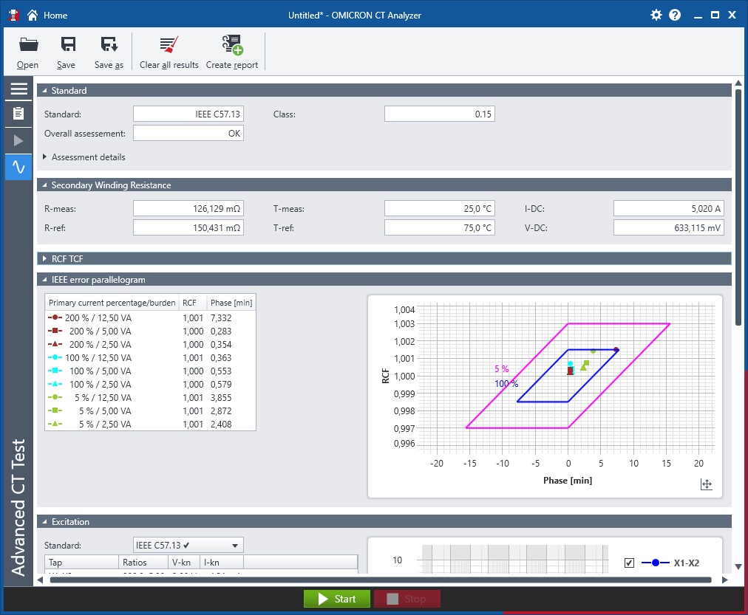Open the settings gear
The width and height of the screenshot is (748, 615).
[x=656, y=15]
